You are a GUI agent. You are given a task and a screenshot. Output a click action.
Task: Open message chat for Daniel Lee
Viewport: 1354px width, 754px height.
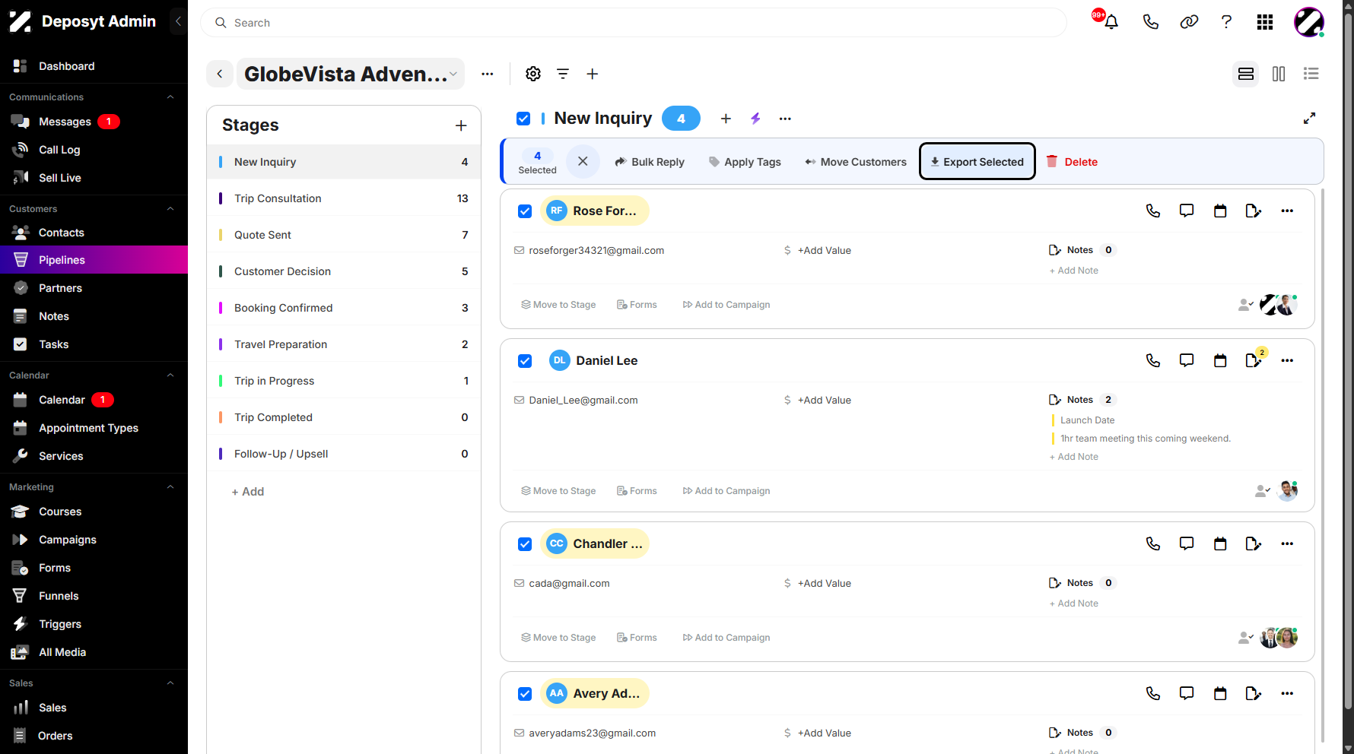pos(1187,360)
